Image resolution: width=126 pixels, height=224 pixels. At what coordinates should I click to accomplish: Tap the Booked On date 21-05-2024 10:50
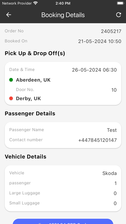[100, 41]
